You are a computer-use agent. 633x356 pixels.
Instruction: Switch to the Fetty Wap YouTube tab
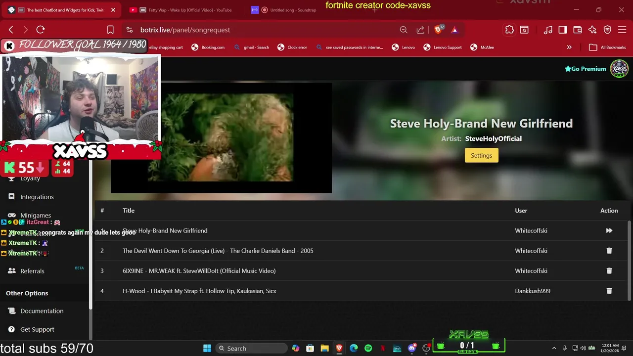pyautogui.click(x=183, y=10)
